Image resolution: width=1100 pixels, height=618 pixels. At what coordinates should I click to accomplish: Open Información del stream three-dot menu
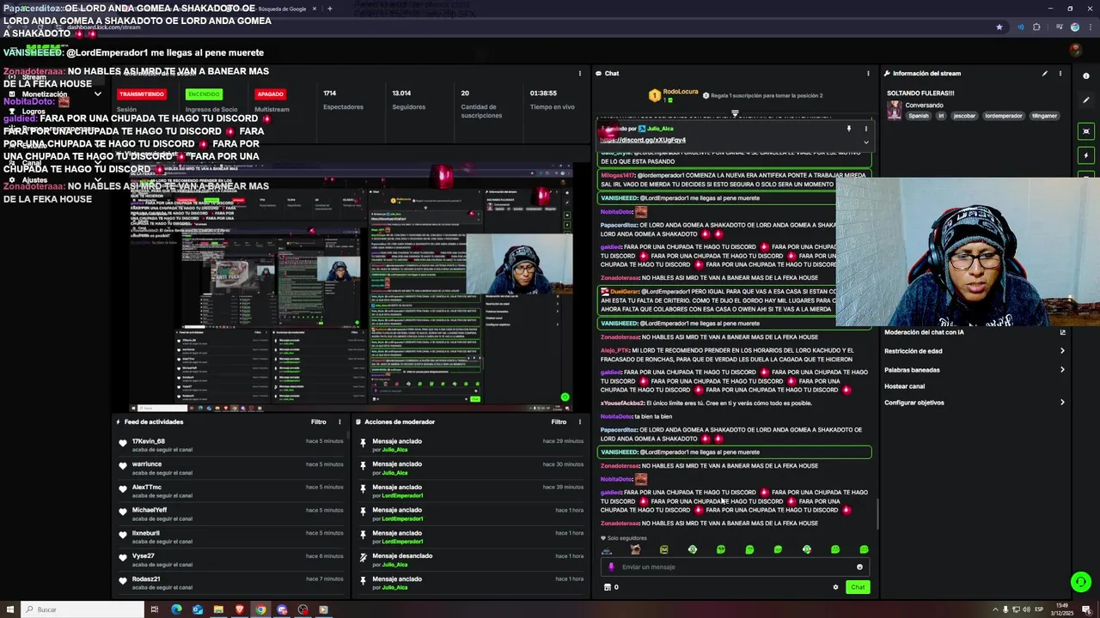click(1060, 73)
